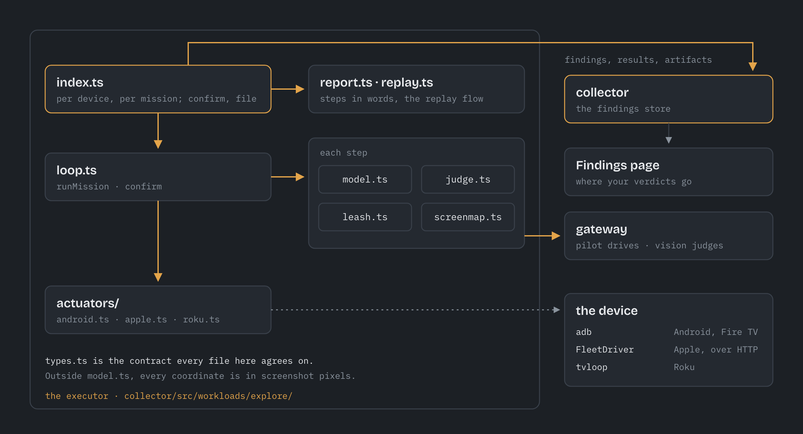Select the collector box
This screenshot has width=803, height=434.
pyautogui.click(x=669, y=99)
